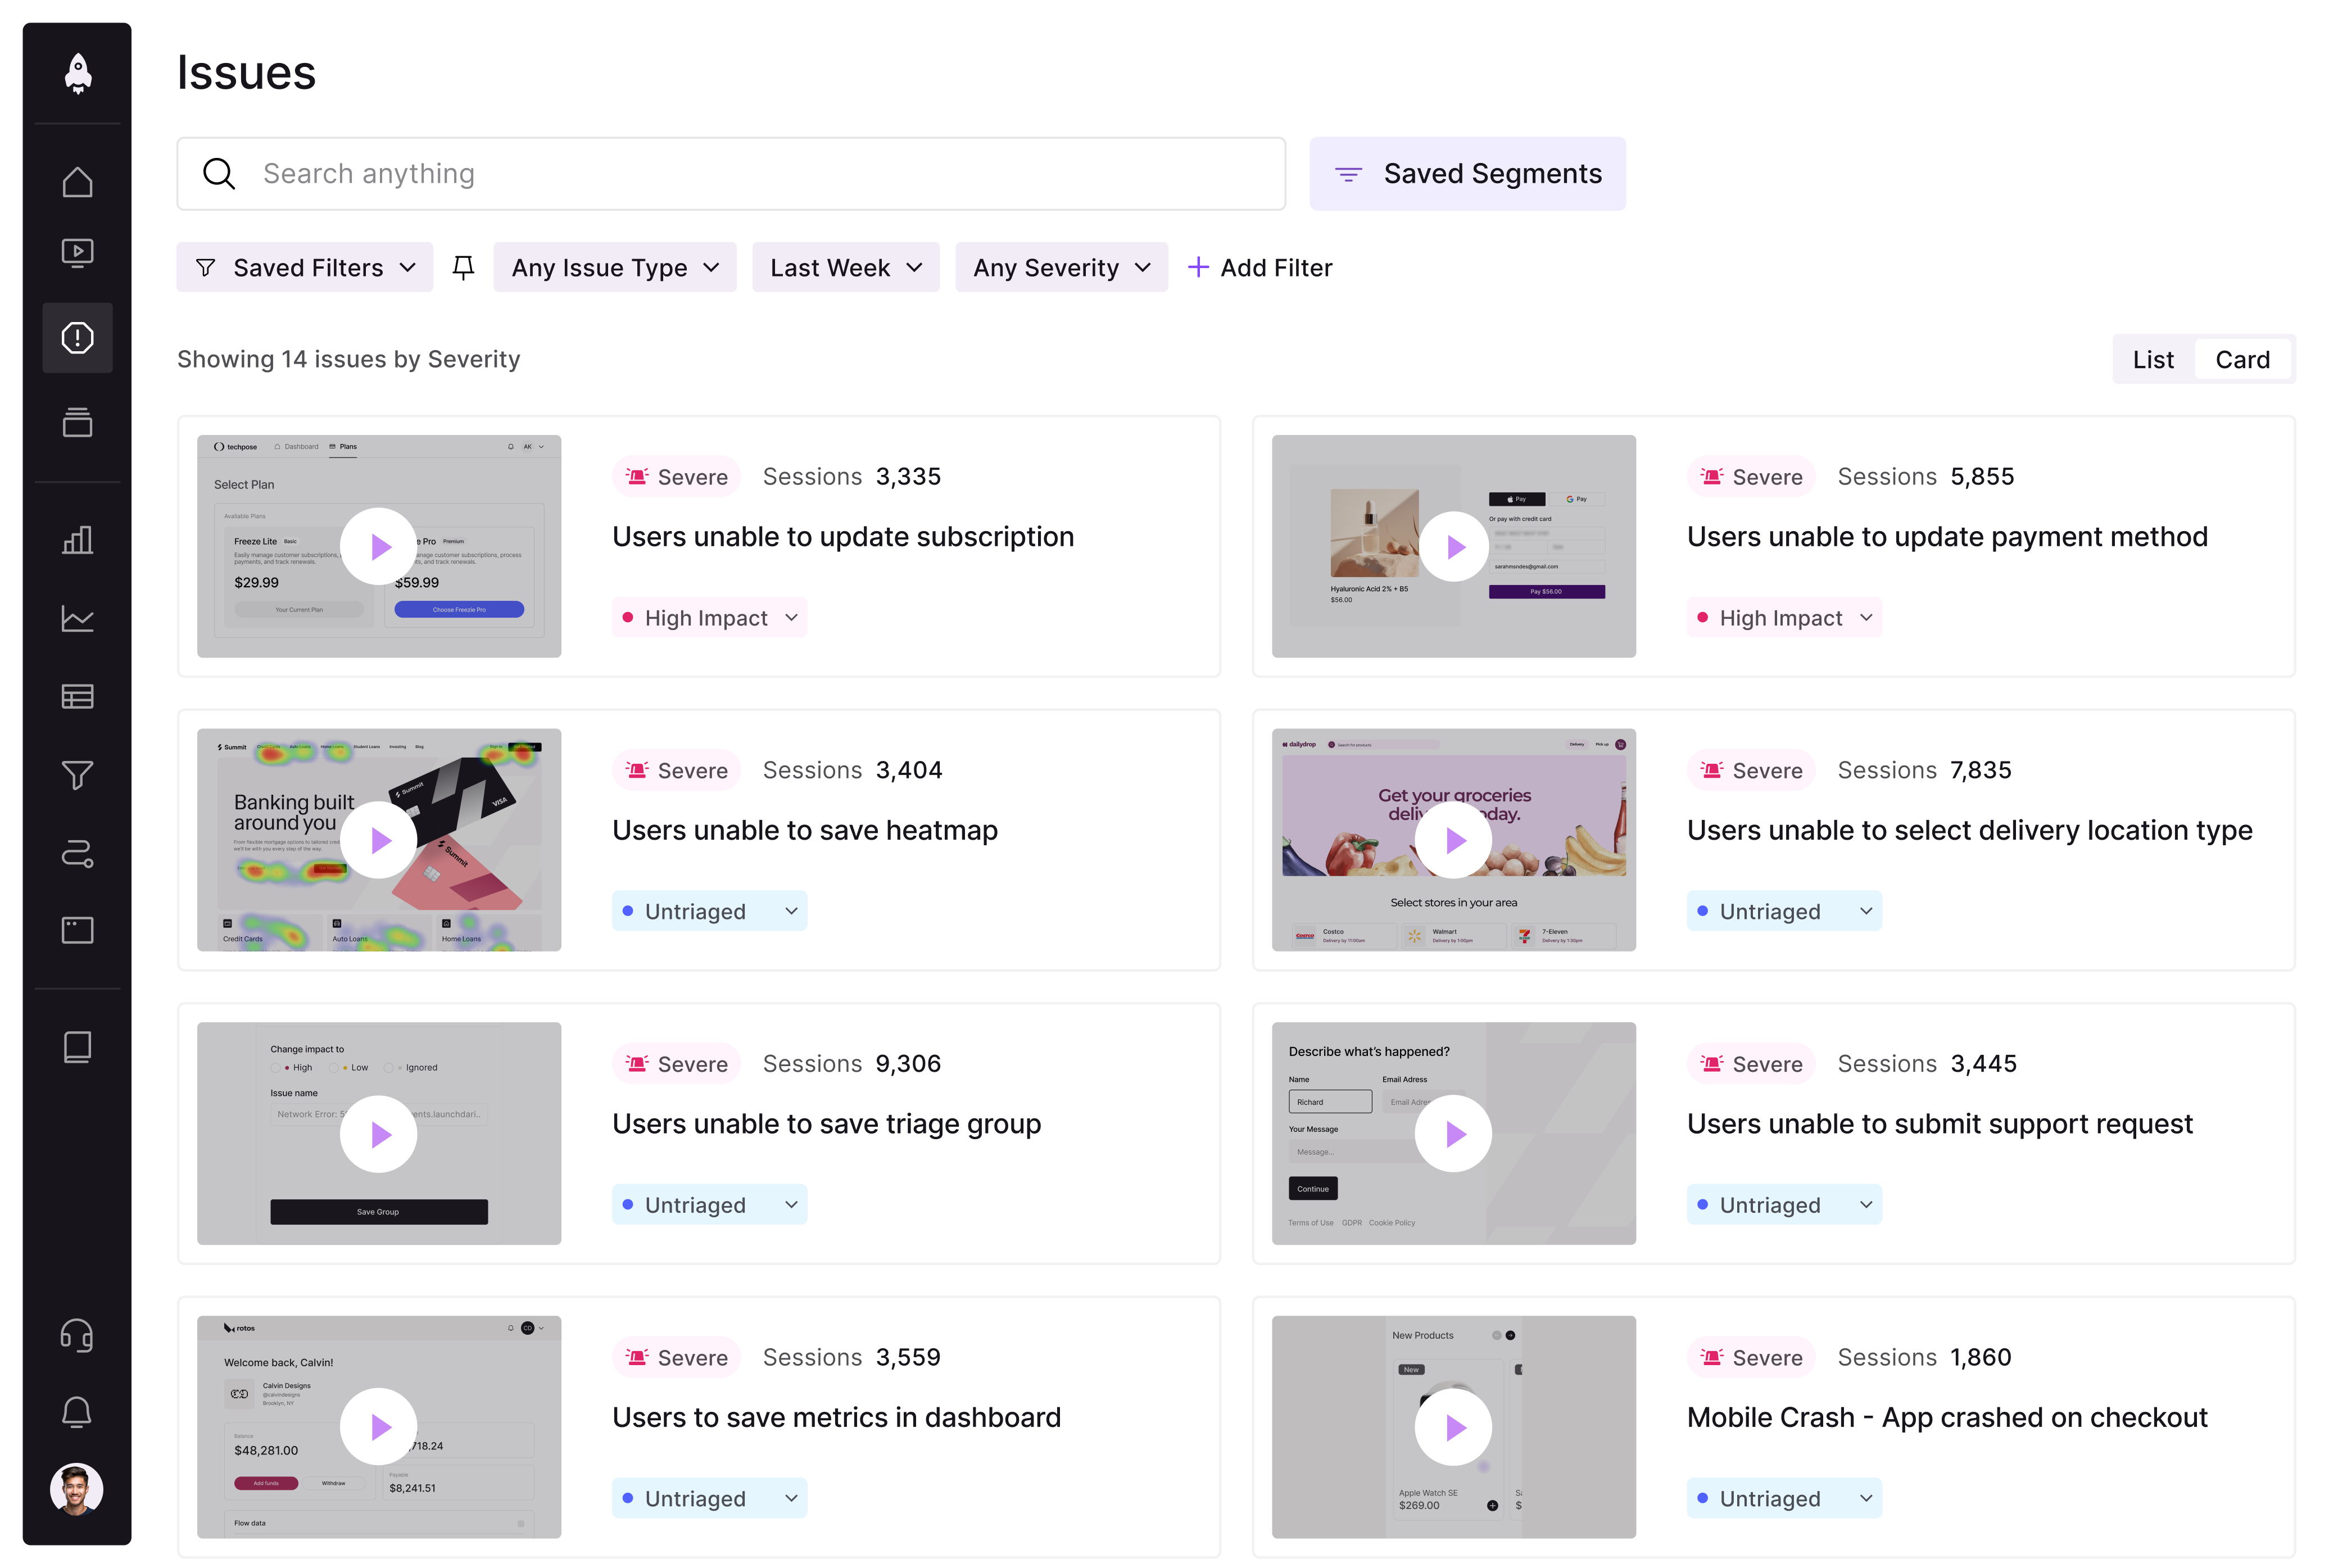
Task: Click the Saved Segments button
Action: [x=1467, y=174]
